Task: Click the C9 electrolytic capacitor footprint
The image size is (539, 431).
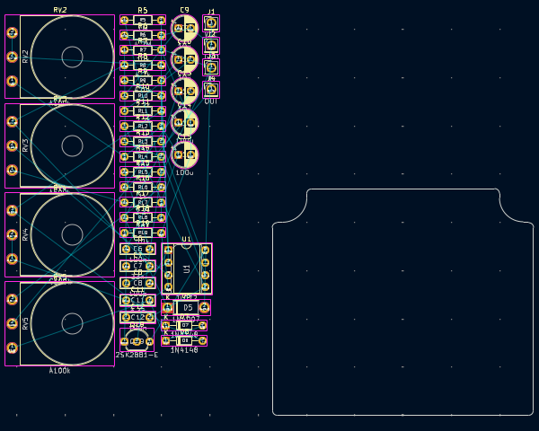Action: tap(184, 28)
